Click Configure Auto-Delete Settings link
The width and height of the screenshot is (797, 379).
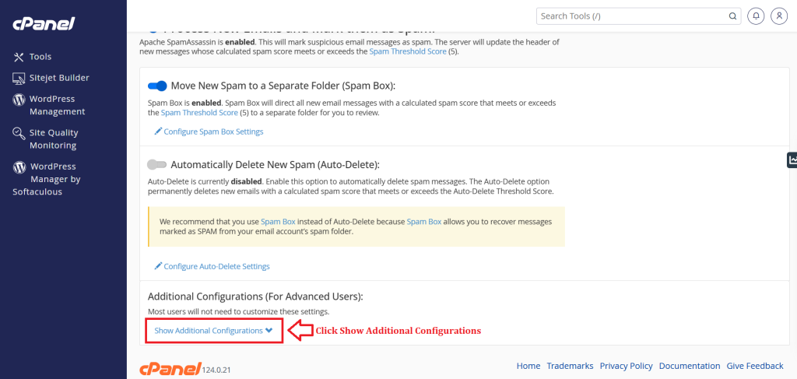(x=216, y=266)
